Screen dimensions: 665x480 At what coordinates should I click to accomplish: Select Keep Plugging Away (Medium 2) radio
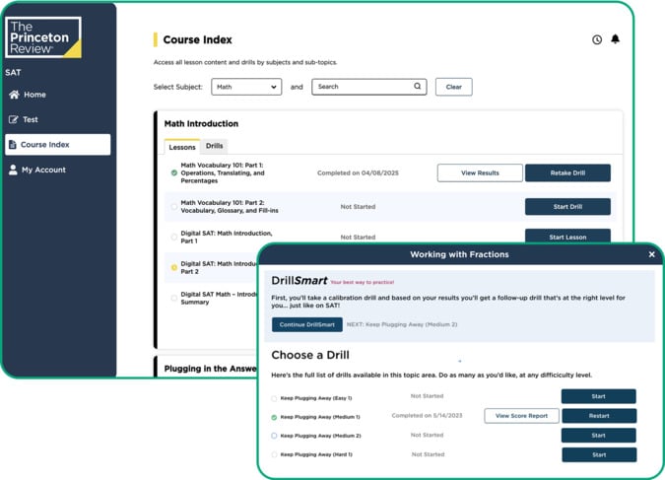pos(275,436)
